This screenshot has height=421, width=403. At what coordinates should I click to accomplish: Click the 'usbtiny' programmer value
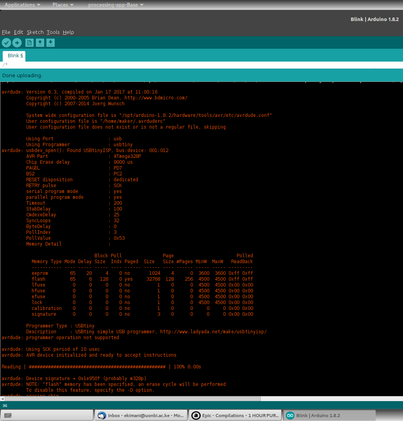123,145
